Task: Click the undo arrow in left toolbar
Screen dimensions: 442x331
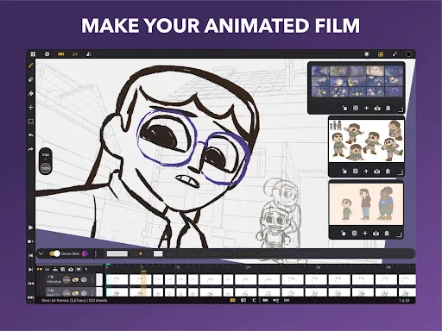Action: tap(31, 135)
